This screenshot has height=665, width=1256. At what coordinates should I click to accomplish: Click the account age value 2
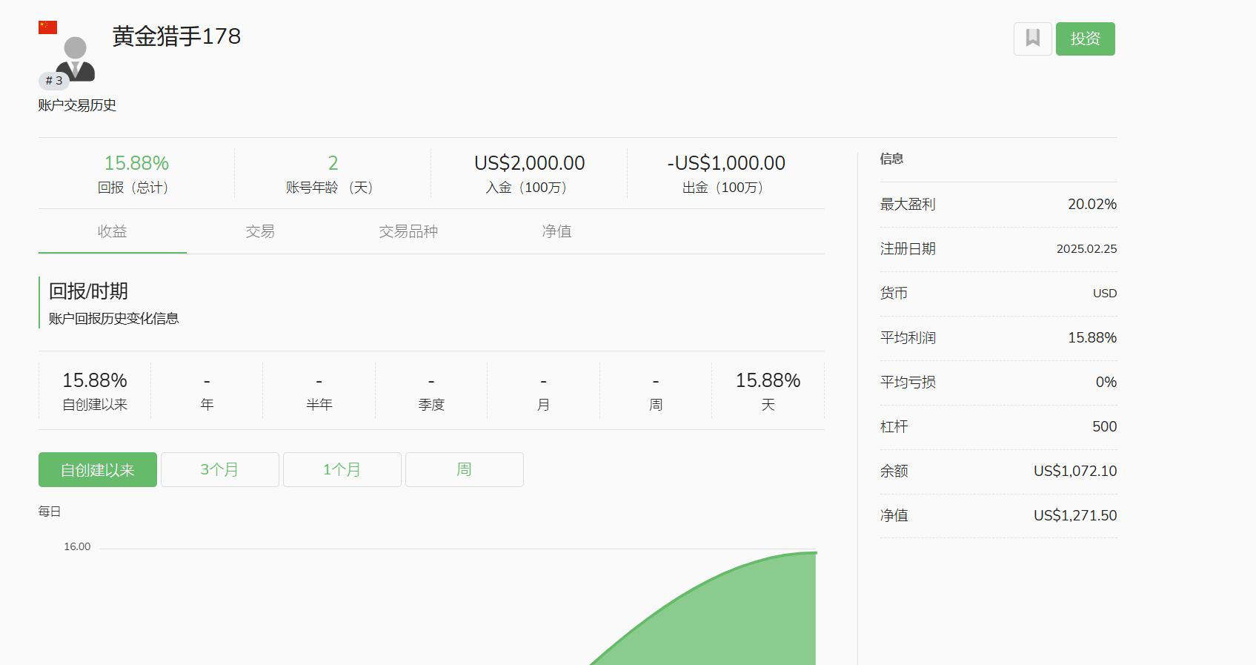[333, 163]
